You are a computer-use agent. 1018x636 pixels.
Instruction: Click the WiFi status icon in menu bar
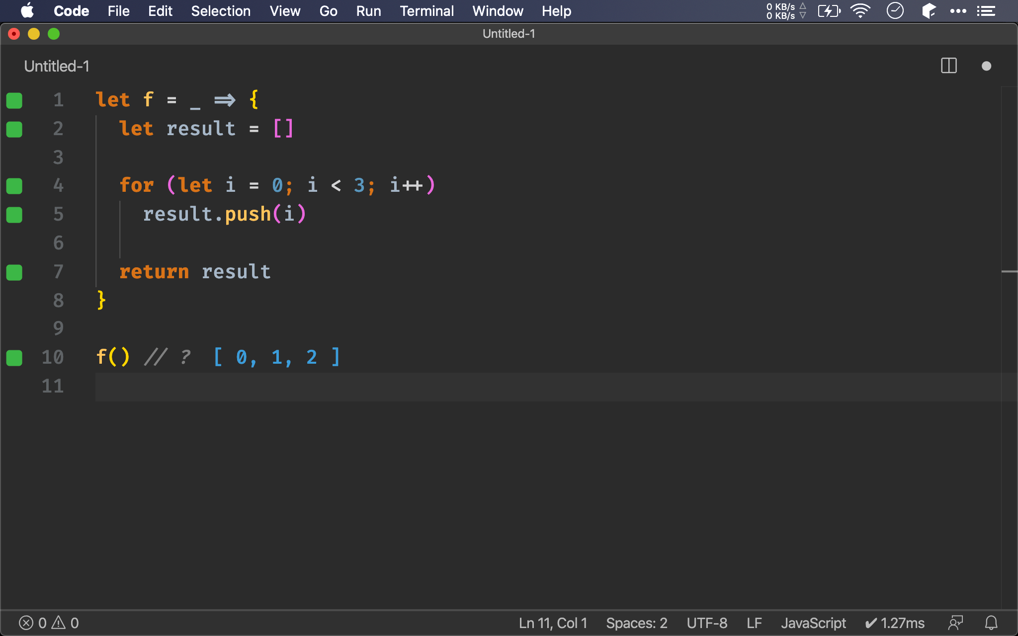(859, 10)
